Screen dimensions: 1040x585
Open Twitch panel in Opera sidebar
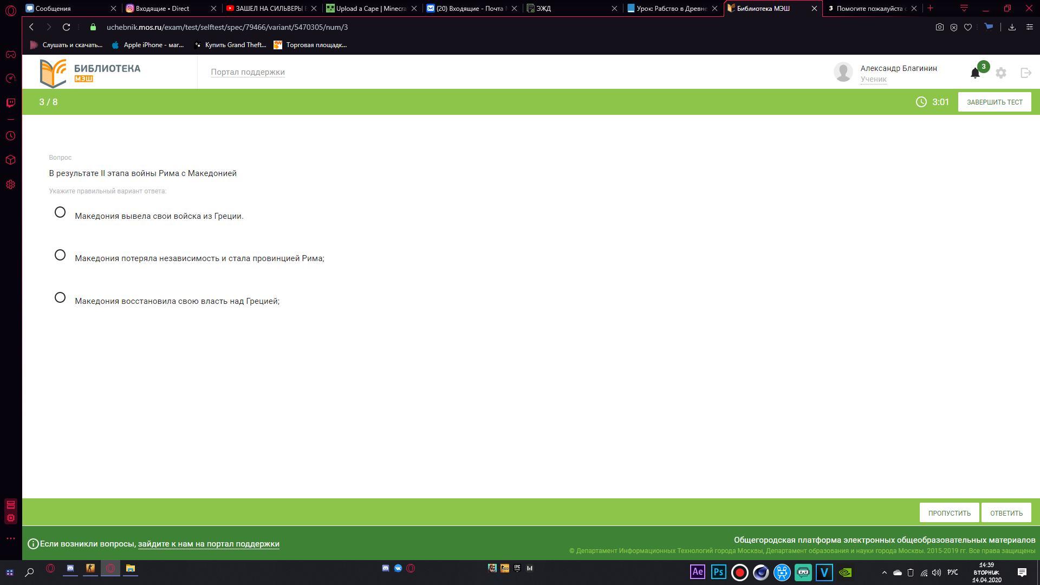click(x=10, y=102)
